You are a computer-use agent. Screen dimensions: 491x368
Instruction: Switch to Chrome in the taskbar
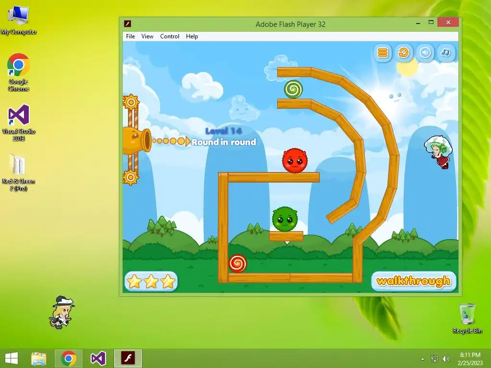pos(69,358)
